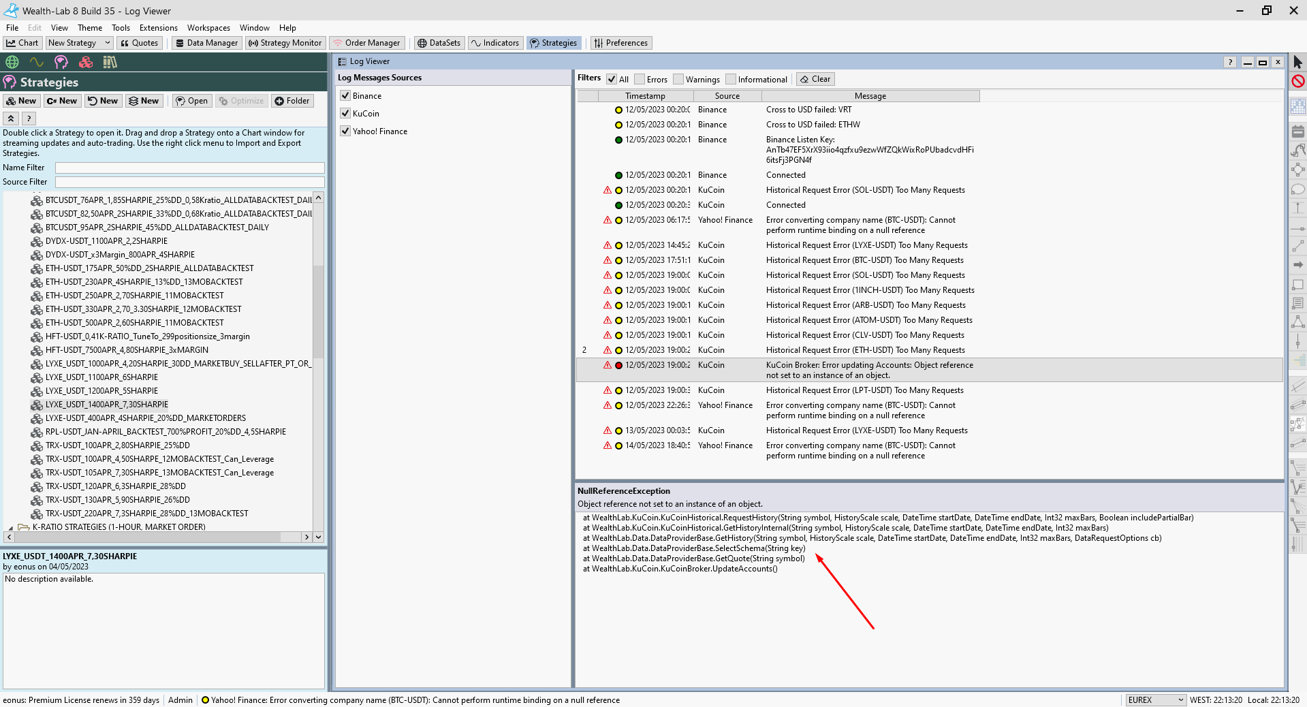1307x707 pixels.
Task: Select the arrow pointer drawing tool
Action: tap(1297, 62)
